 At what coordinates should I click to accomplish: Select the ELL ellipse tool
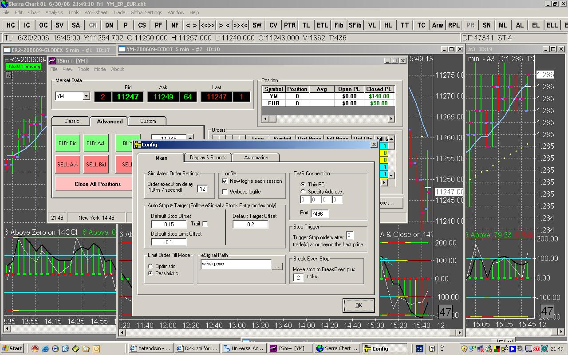pos(552,25)
